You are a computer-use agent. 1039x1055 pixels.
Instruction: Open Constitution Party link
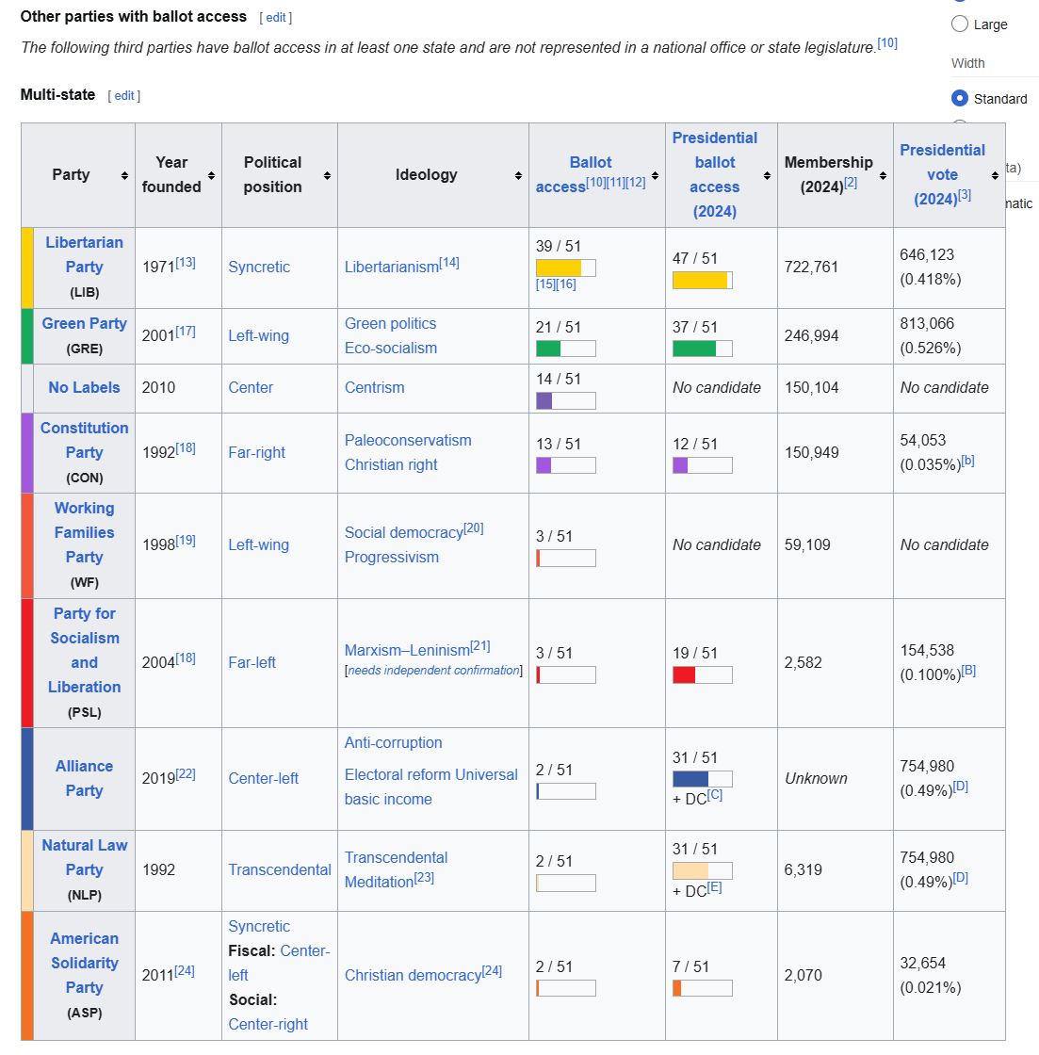tap(84, 440)
